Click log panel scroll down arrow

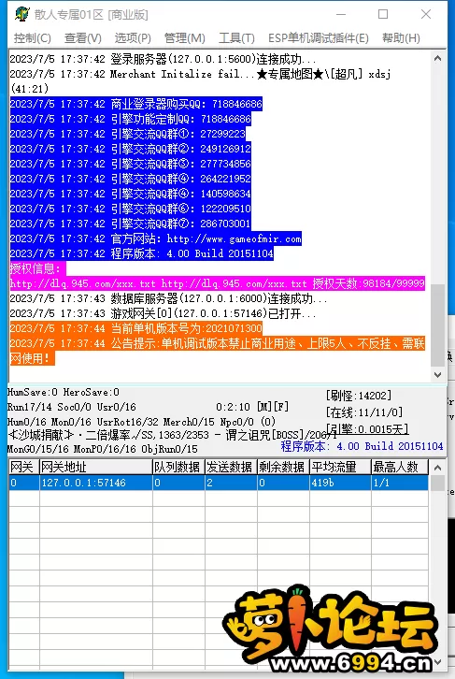pyautogui.click(x=437, y=375)
